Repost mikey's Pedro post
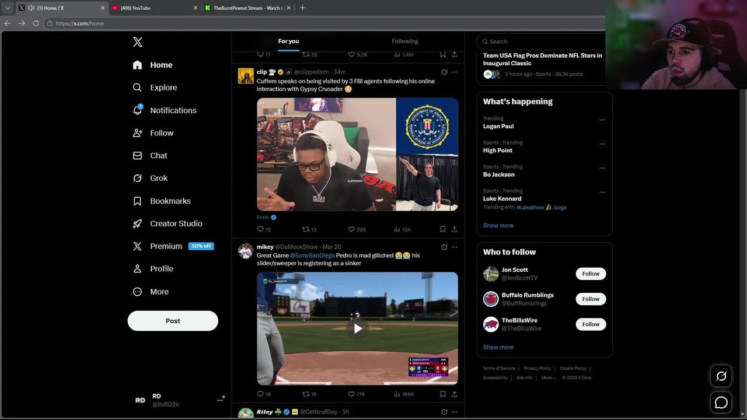747x420 pixels. [x=309, y=394]
